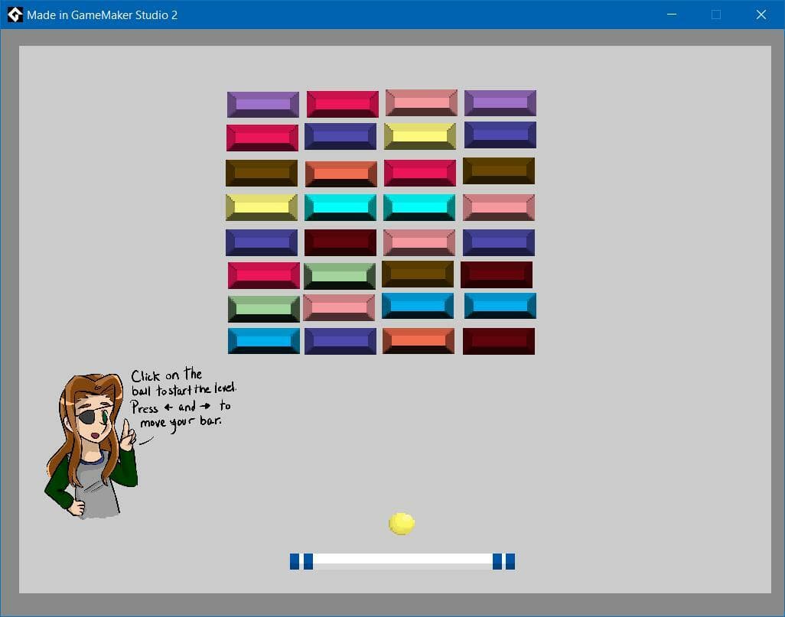Click the white paddle bar

tap(402, 561)
